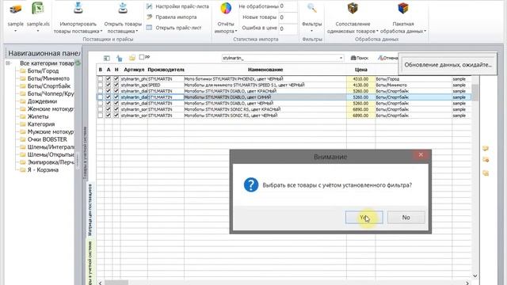This screenshot has width=507, height=285.
Task: Select the Жилеты category
Action: click(38, 116)
